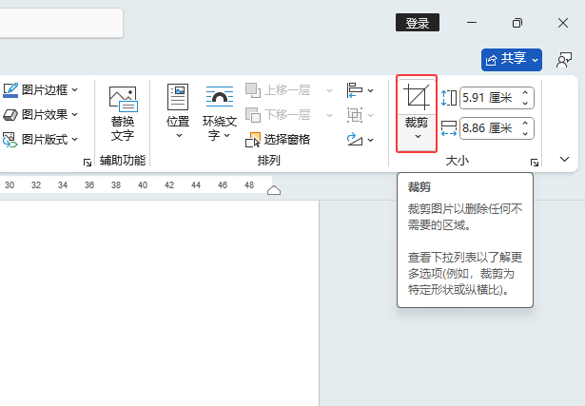Decrease width value with down arrow
Image resolution: width=585 pixels, height=406 pixels.
coord(525,133)
